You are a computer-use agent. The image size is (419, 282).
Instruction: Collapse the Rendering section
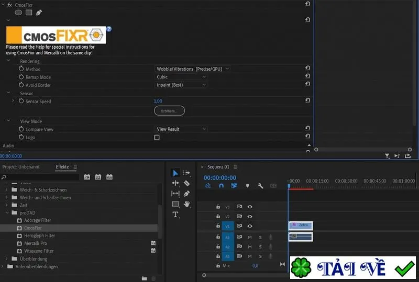click(x=8, y=61)
